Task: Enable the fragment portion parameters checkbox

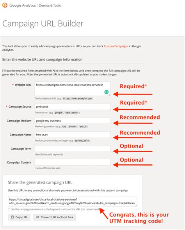Action: point(9,209)
